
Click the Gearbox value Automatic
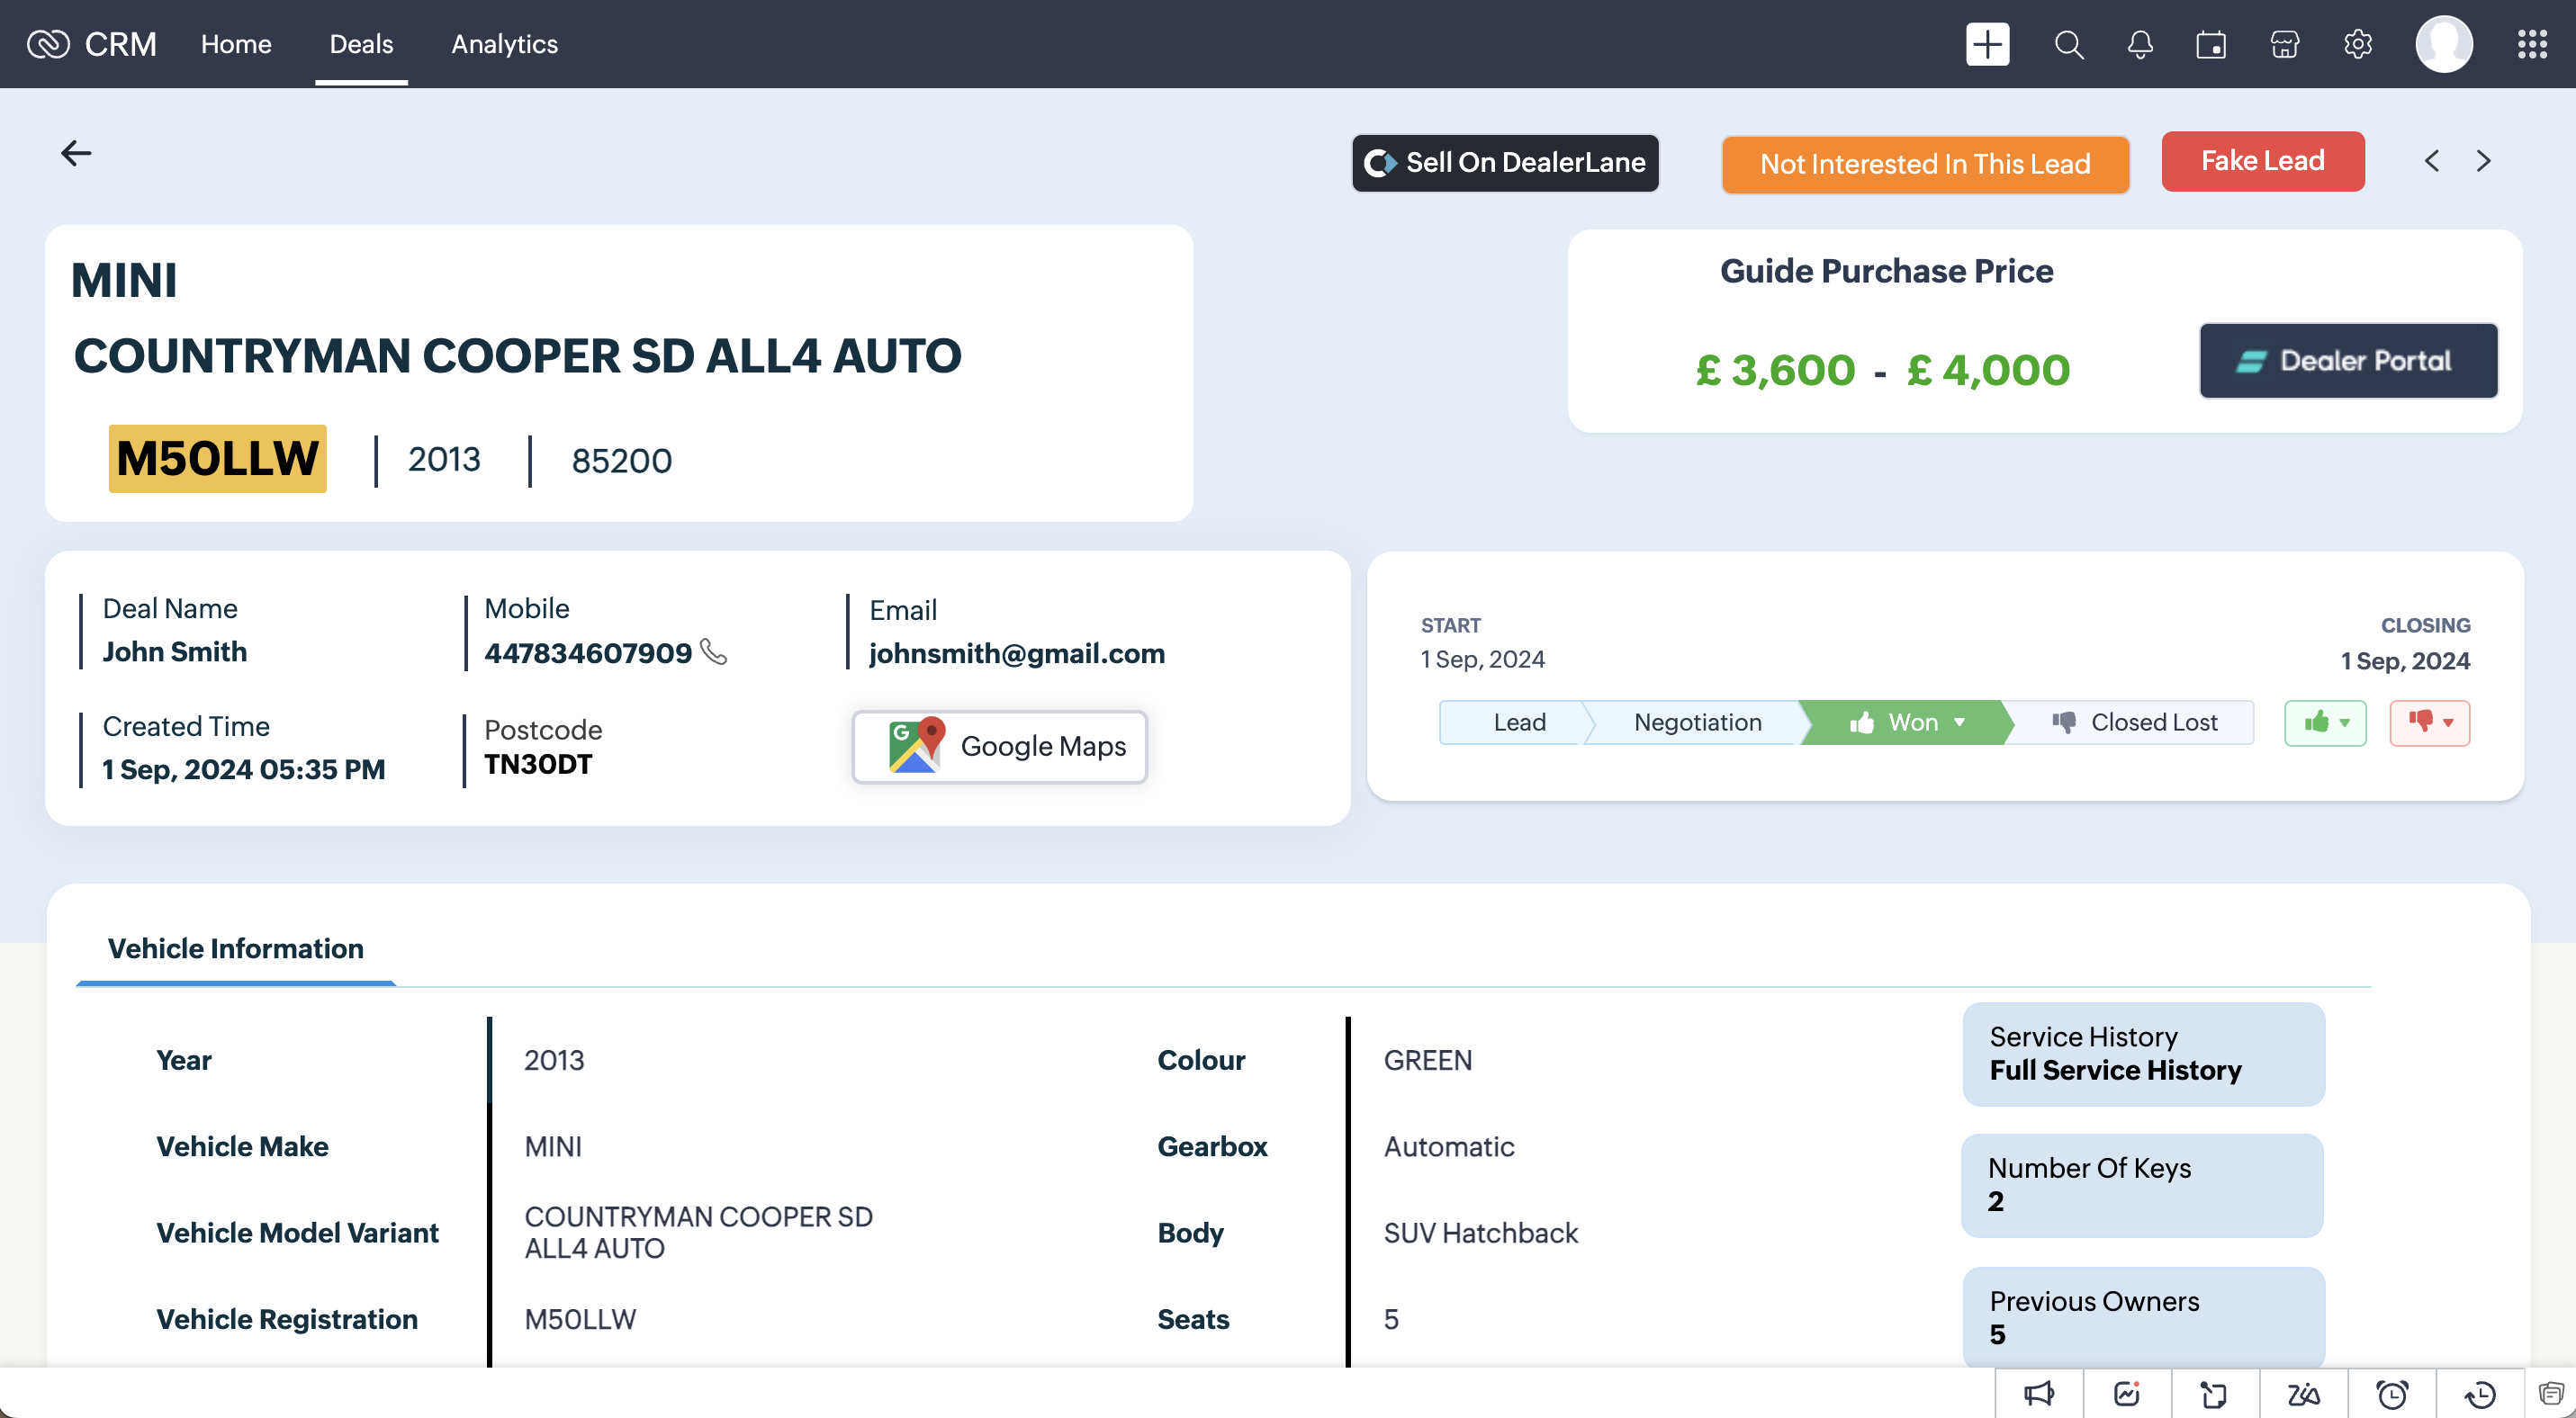pos(1449,1146)
